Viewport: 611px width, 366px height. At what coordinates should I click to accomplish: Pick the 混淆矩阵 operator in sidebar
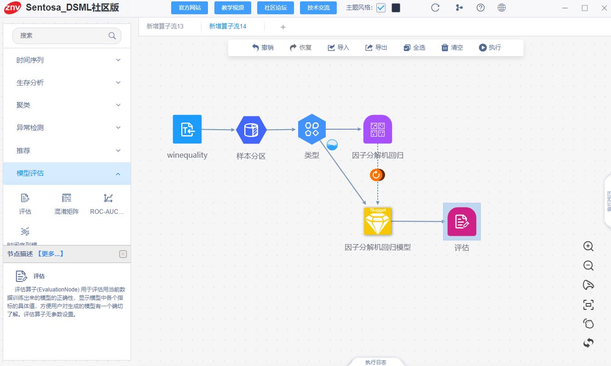coord(67,204)
